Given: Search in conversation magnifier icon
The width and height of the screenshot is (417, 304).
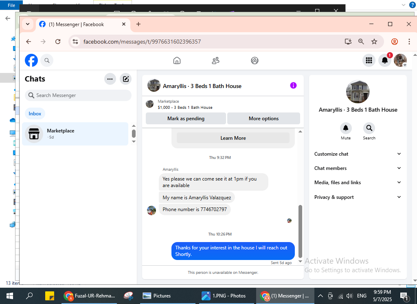Looking at the screenshot, I should [369, 128].
